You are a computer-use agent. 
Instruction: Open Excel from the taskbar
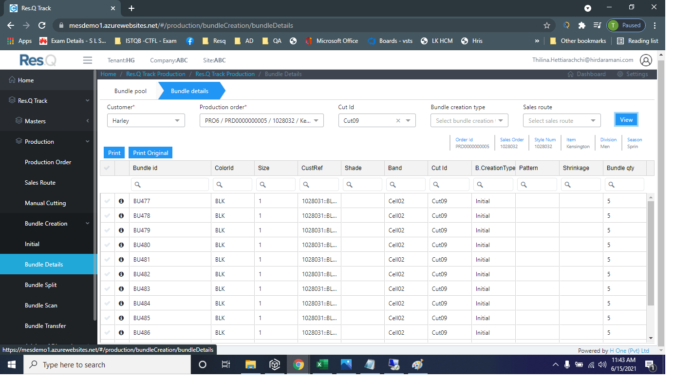[x=322, y=364]
